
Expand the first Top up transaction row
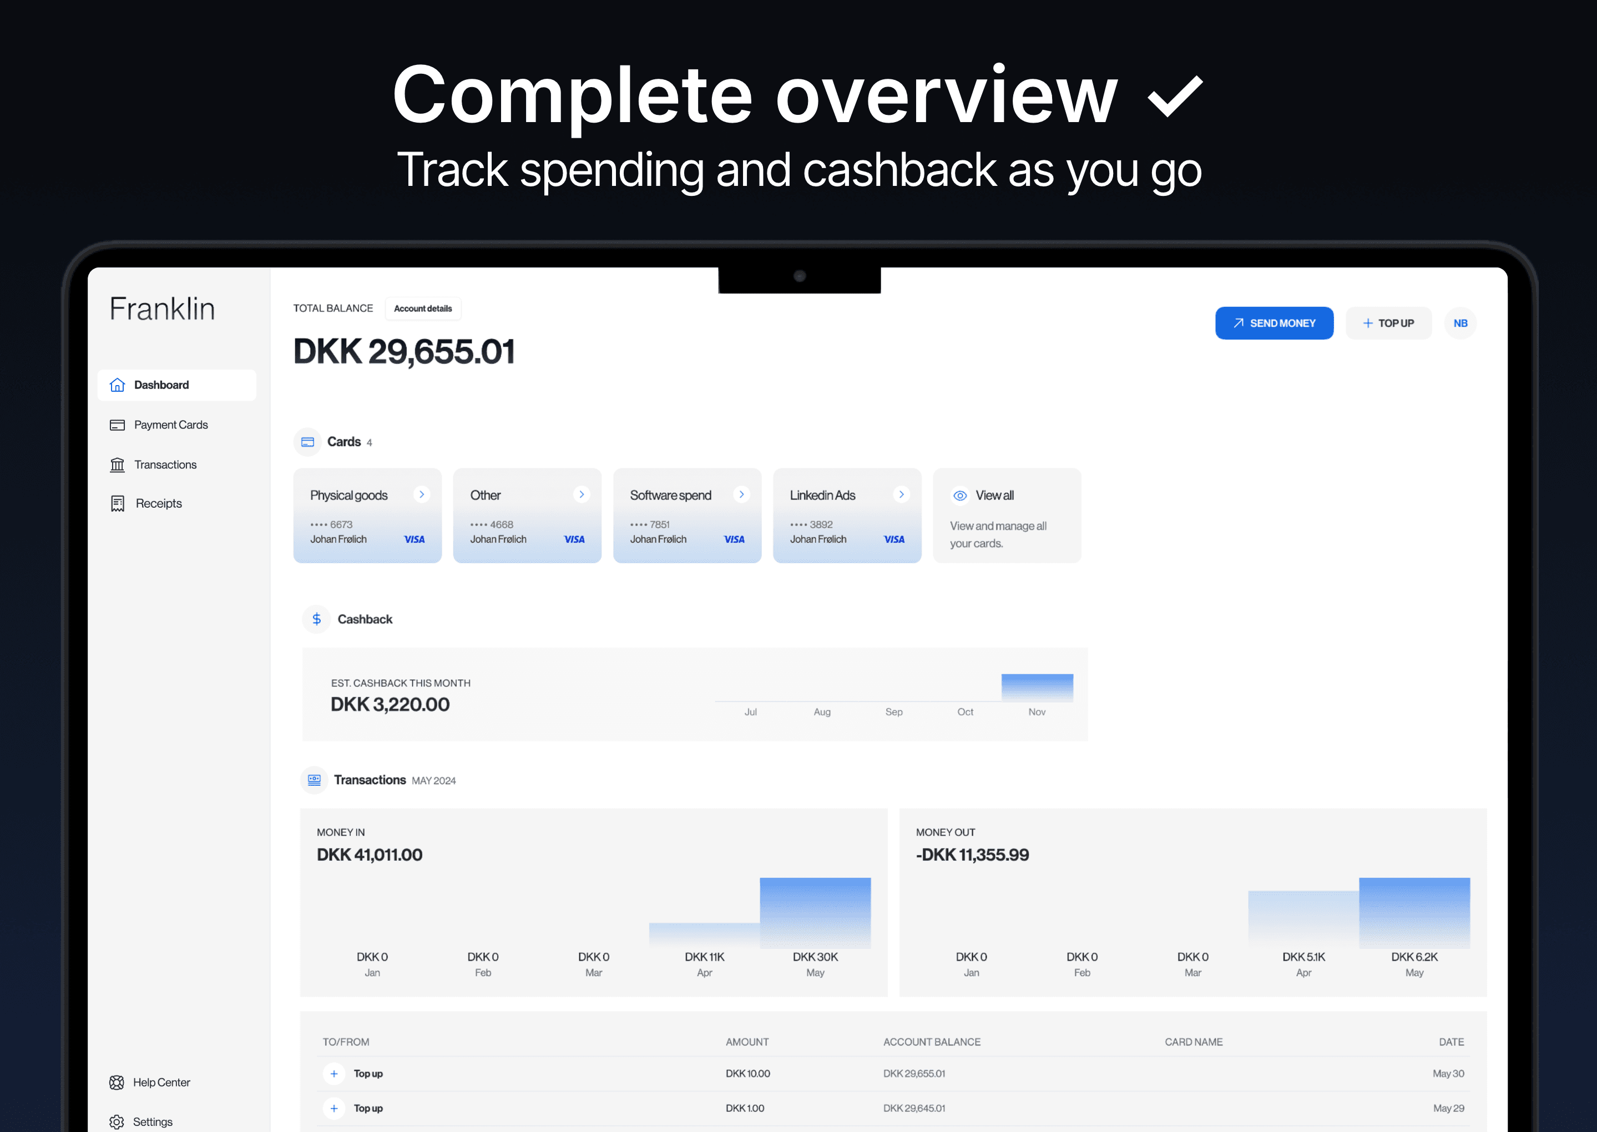334,1073
